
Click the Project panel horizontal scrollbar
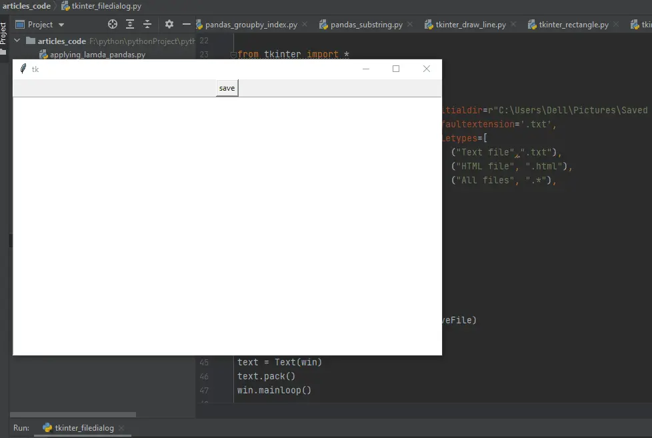point(73,414)
